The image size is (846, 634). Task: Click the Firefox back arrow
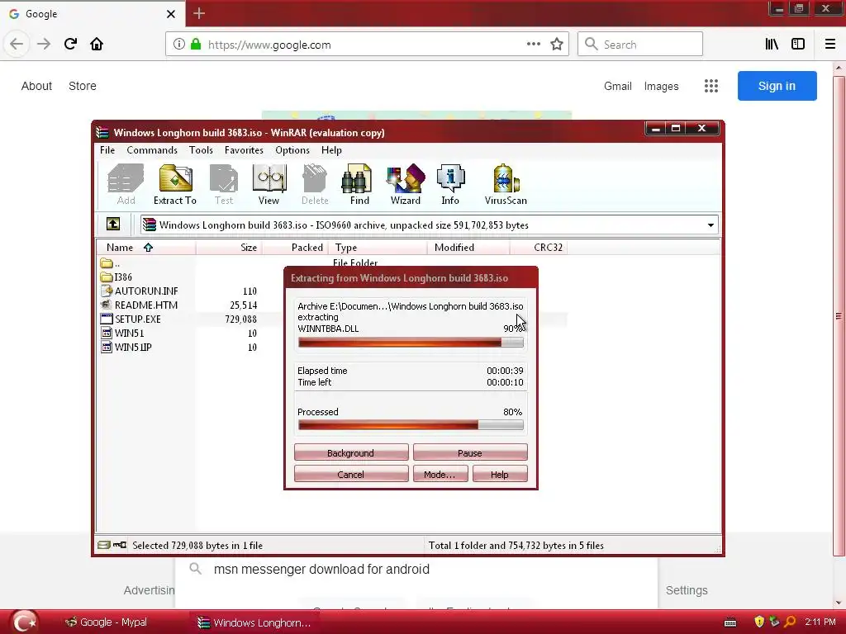click(17, 44)
